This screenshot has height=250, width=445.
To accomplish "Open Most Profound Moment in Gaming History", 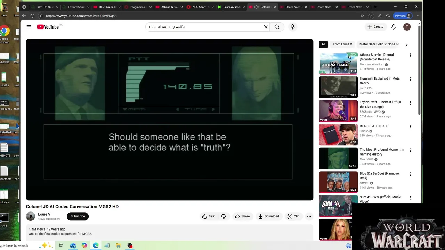I will tap(382, 152).
